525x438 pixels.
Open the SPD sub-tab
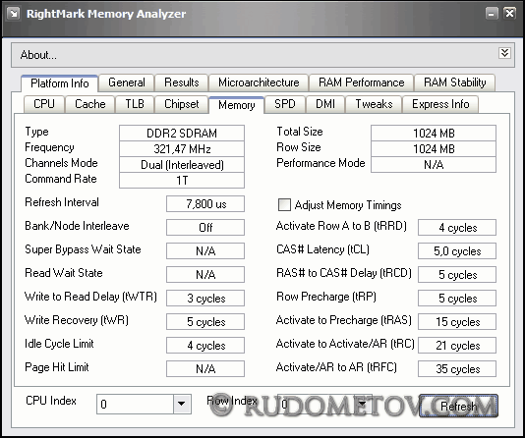[x=285, y=104]
